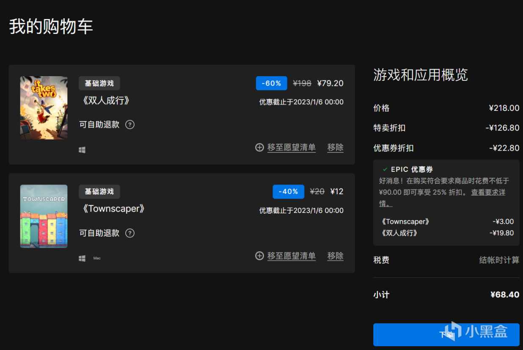Click the -60% discount badge
This screenshot has height=350, width=523.
pos(272,83)
